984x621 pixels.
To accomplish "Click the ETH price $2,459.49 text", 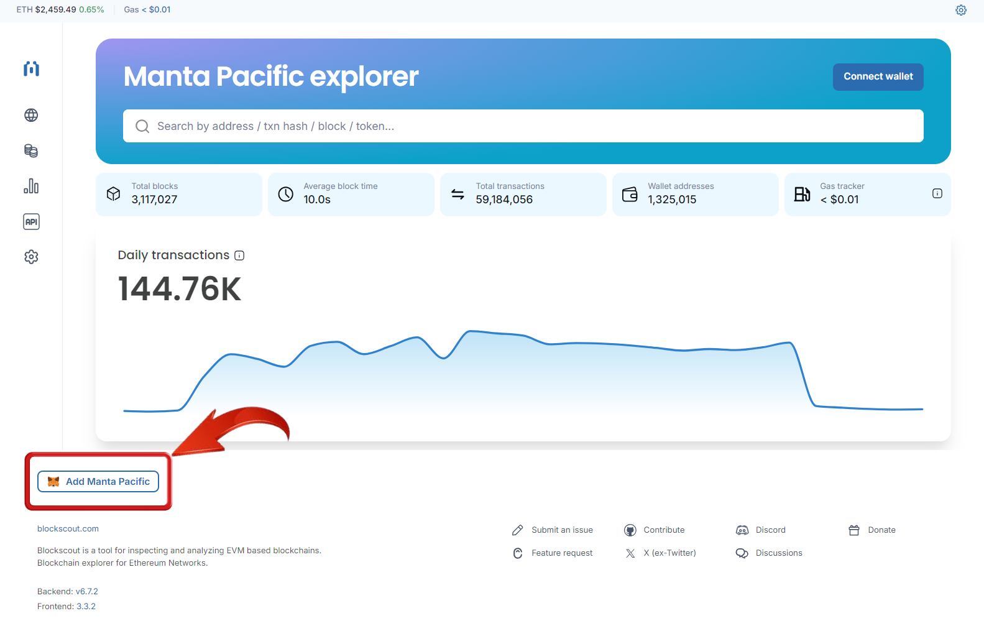I will coord(55,10).
